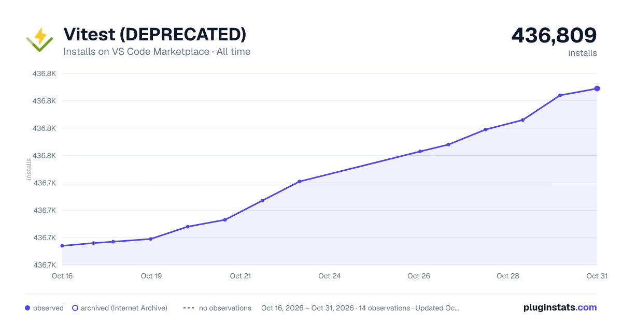Select the data point above Oct 19
This screenshot has height=326, width=622.
[151, 239]
